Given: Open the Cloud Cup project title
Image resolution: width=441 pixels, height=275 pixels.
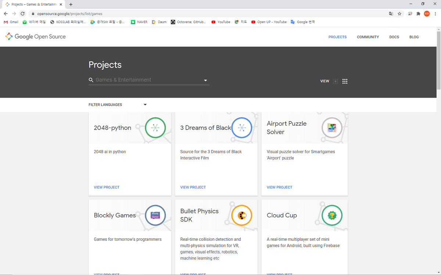Looking at the screenshot, I should [x=282, y=216].
